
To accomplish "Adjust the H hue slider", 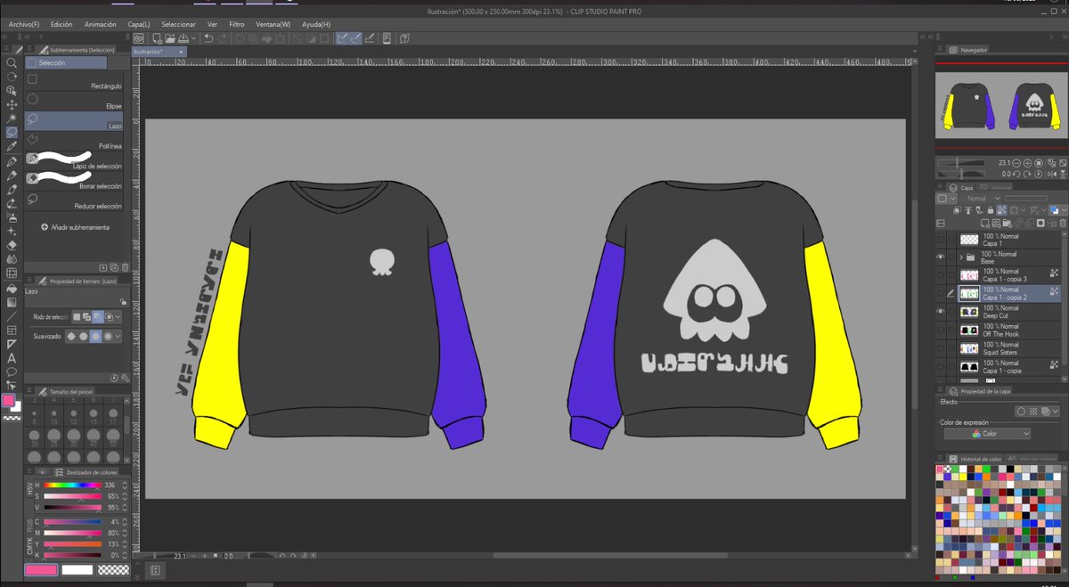I will 73,485.
